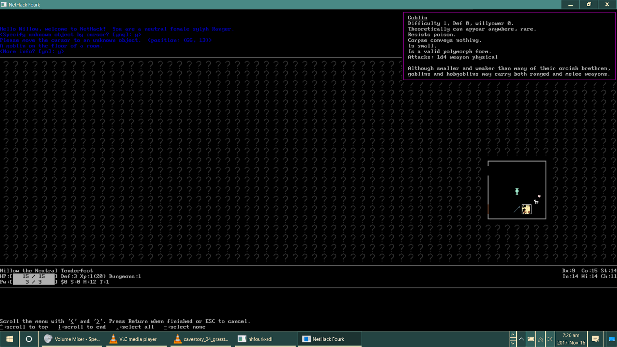Select the green goblin sprite on the map

(x=517, y=192)
